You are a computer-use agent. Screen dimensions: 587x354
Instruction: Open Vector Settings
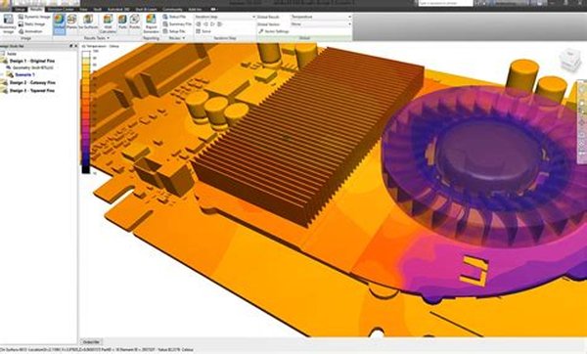point(274,31)
